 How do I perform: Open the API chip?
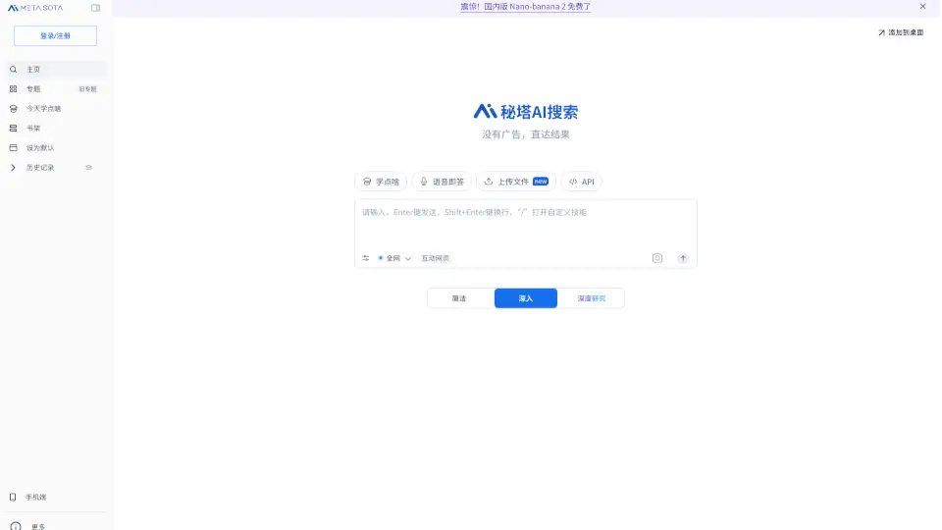pos(582,182)
